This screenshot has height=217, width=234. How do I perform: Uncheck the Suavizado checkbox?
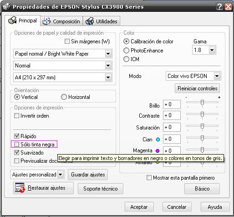pos(16,152)
